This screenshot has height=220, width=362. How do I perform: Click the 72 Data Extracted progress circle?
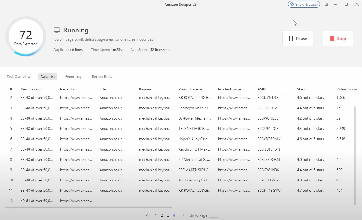pos(26,36)
